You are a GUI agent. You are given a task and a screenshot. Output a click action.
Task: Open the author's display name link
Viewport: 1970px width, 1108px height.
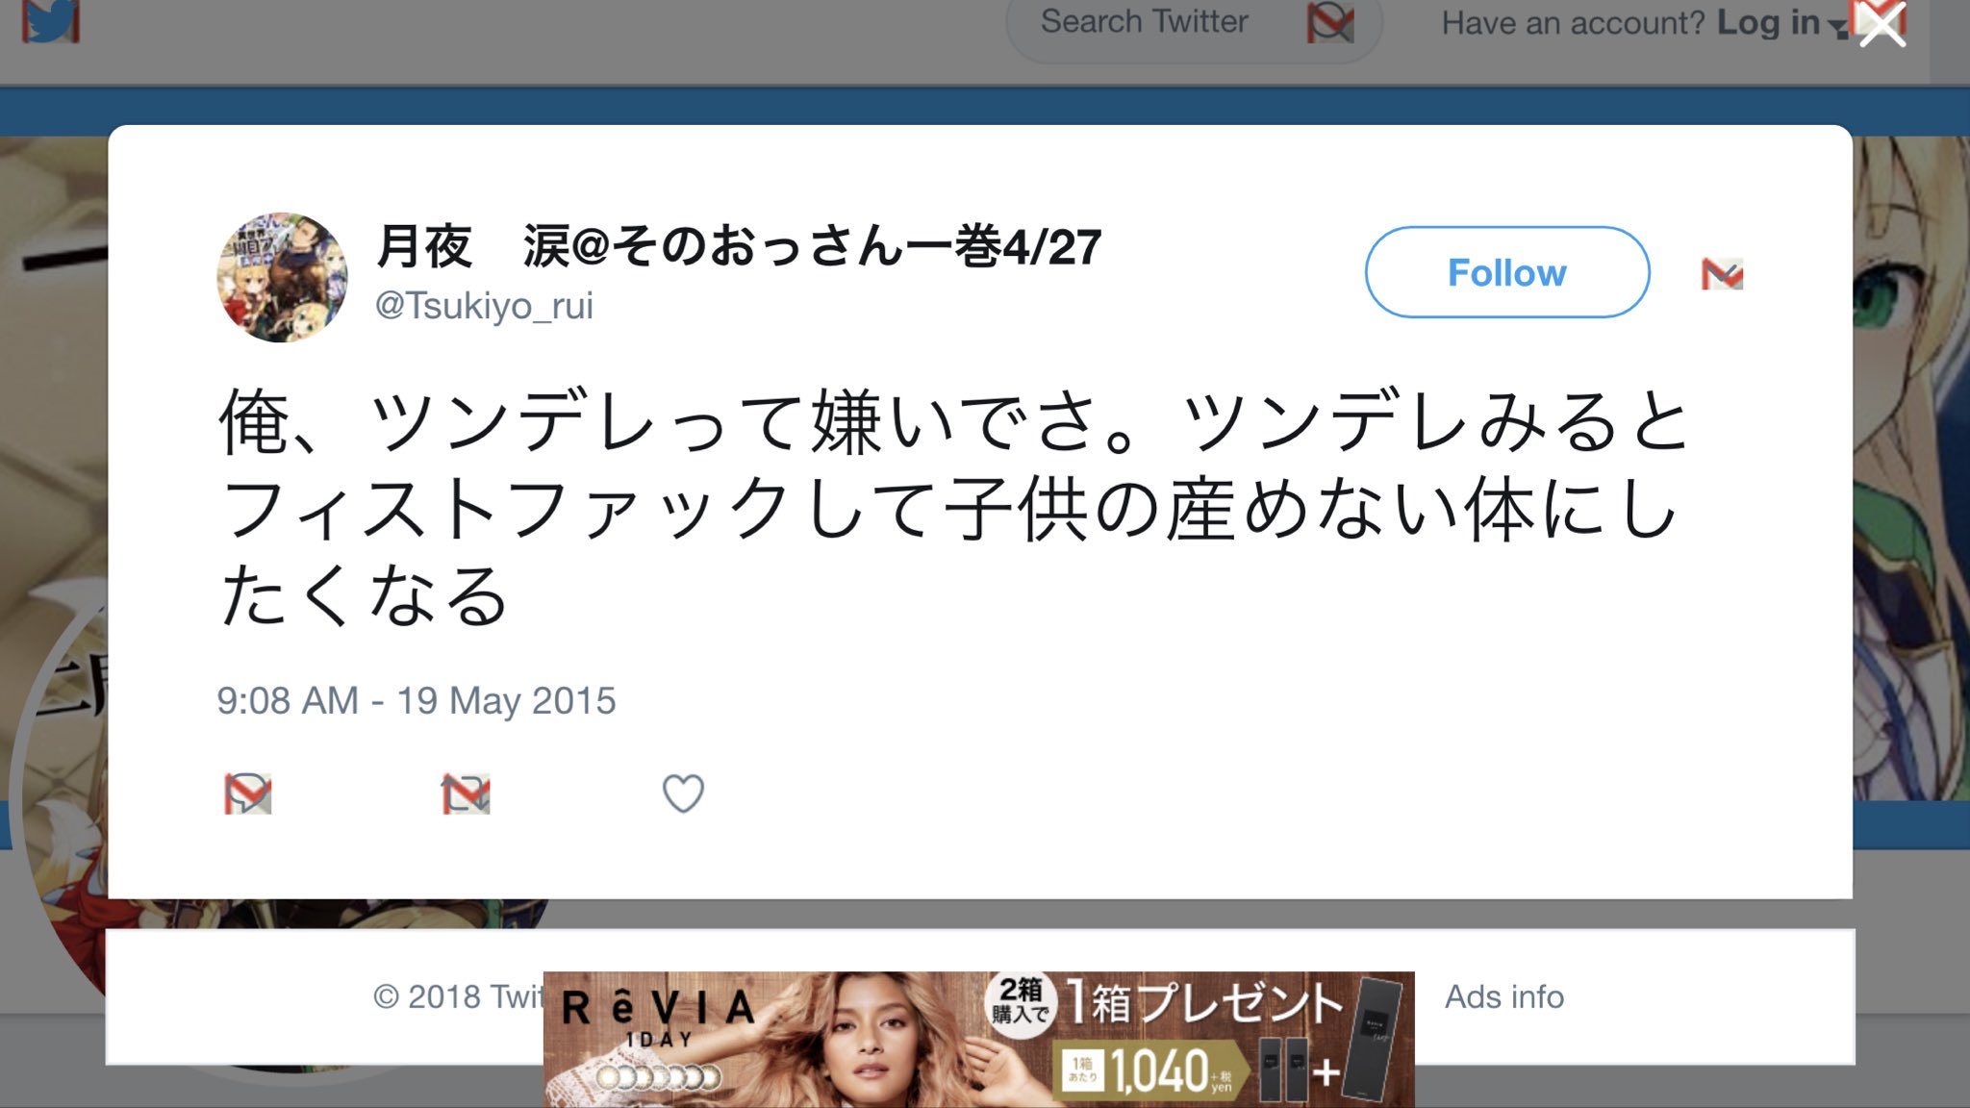pos(738,246)
